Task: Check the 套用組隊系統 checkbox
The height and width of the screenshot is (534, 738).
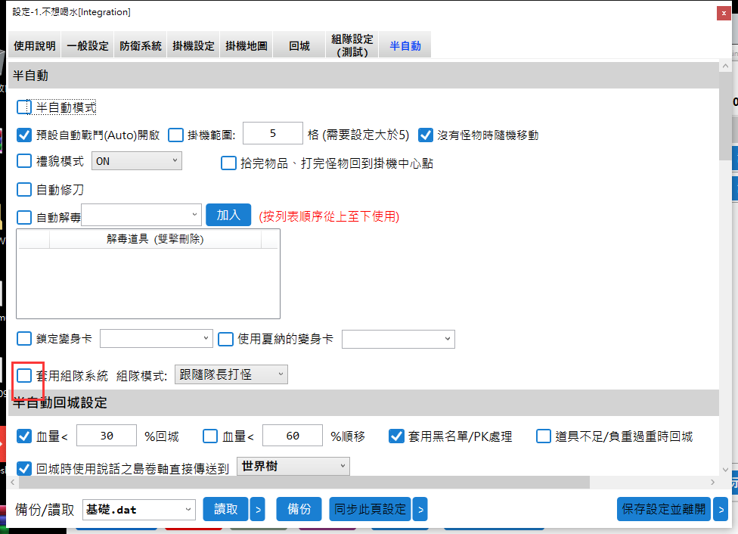Action: point(24,375)
